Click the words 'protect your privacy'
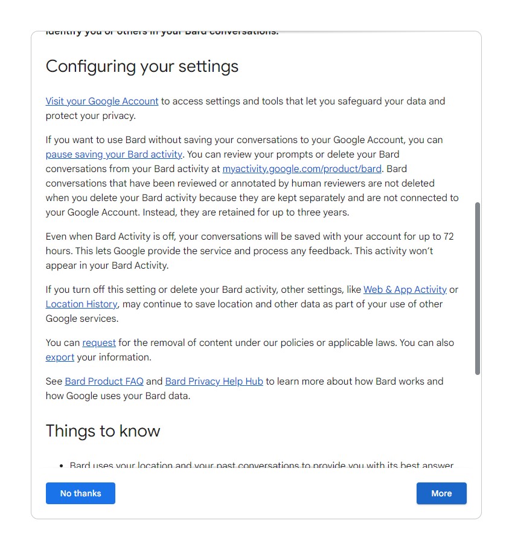This screenshot has width=509, height=541. pos(91,116)
